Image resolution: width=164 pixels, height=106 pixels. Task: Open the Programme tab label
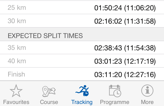click(115, 102)
